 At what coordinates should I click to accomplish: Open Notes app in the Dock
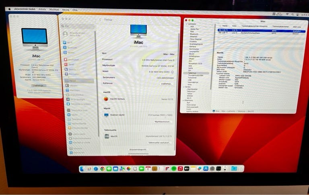click(193, 169)
